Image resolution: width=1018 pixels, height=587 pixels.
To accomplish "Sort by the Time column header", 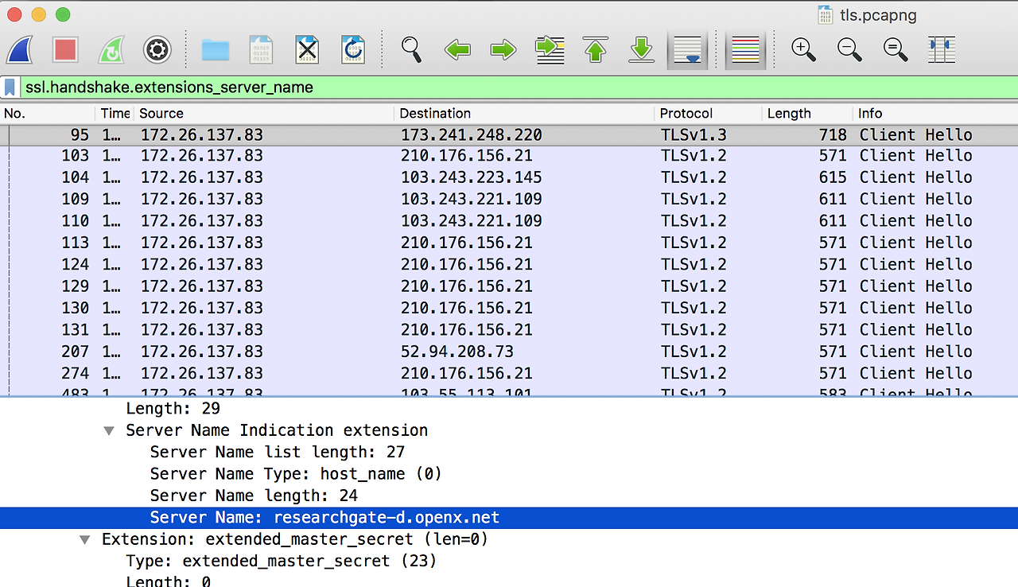I will pos(115,114).
